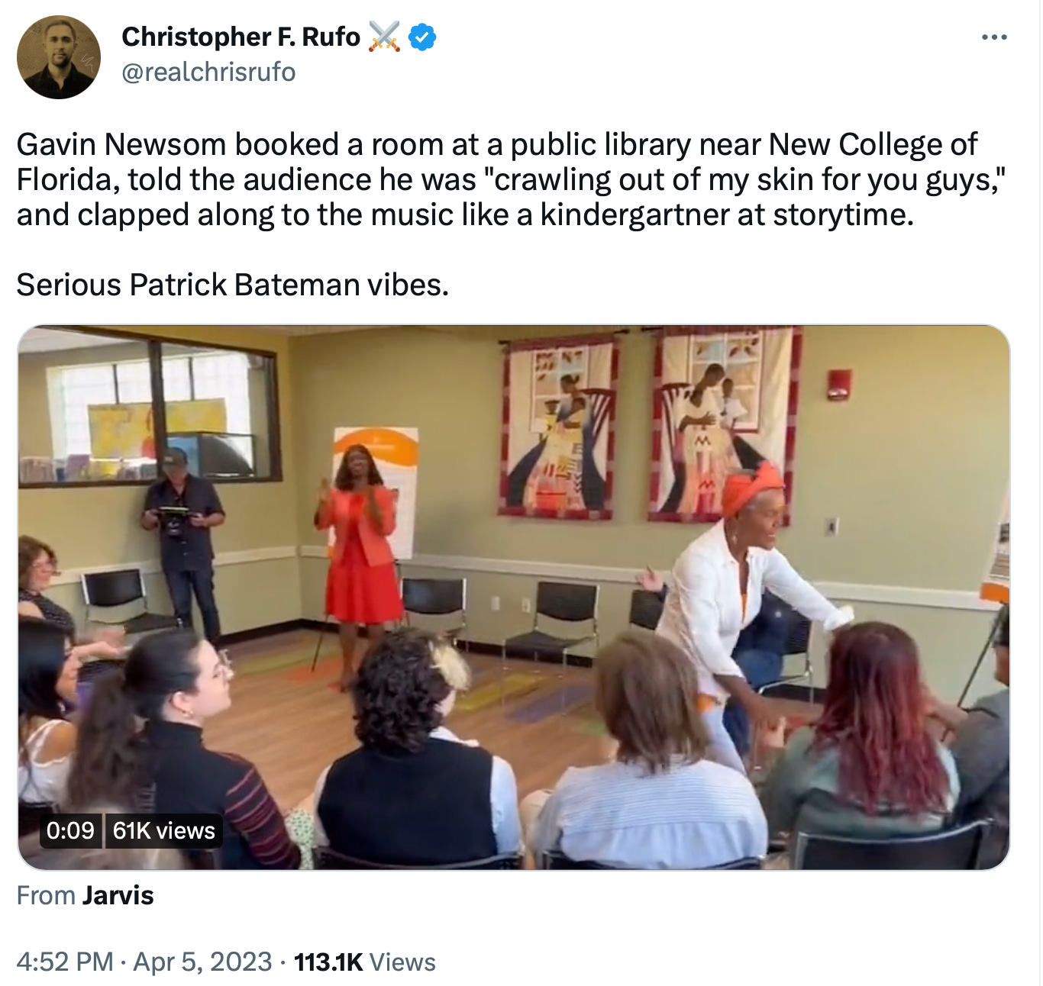Click the crossed swords emoji icon
The height and width of the screenshot is (986, 1043).
[384, 37]
